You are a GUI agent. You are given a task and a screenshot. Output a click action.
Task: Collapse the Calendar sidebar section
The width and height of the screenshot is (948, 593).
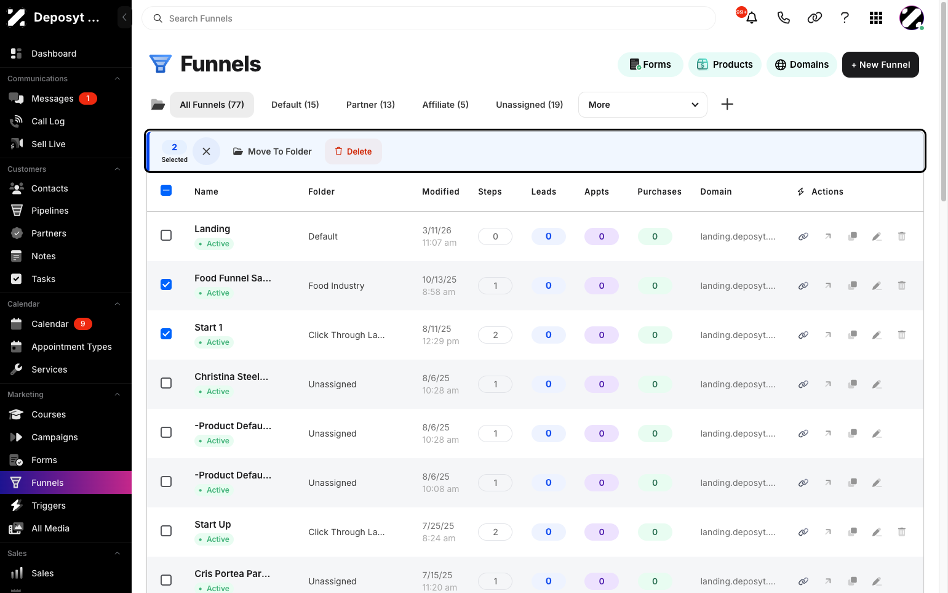click(x=117, y=304)
